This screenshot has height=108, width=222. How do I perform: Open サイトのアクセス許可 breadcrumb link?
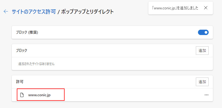[x=34, y=12]
